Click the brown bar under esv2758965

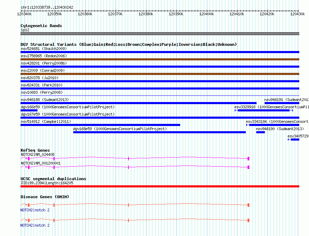tap(160, 59)
